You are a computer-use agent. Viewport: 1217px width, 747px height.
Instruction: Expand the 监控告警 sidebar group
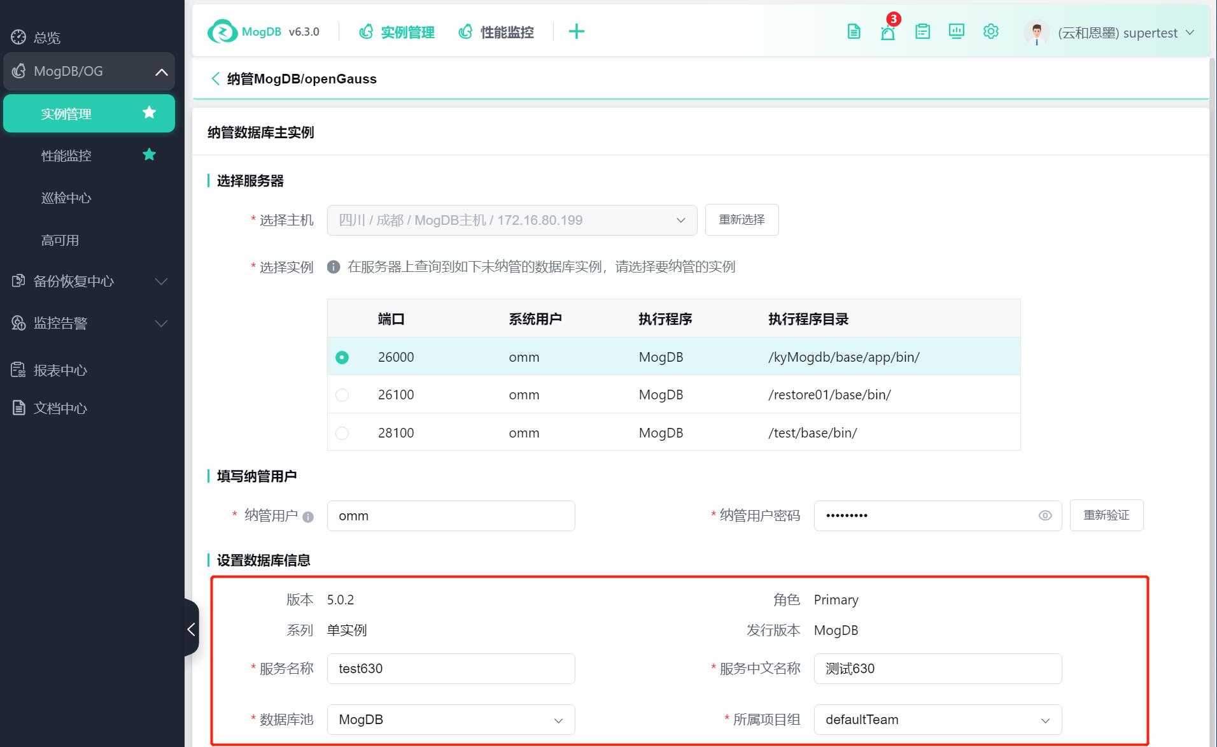coord(161,324)
